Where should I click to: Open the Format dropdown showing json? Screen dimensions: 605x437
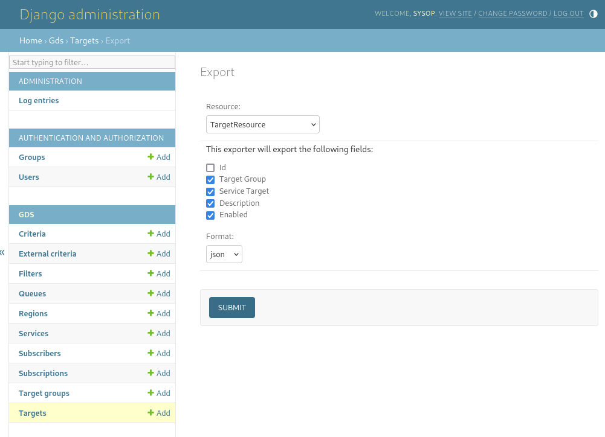224,254
